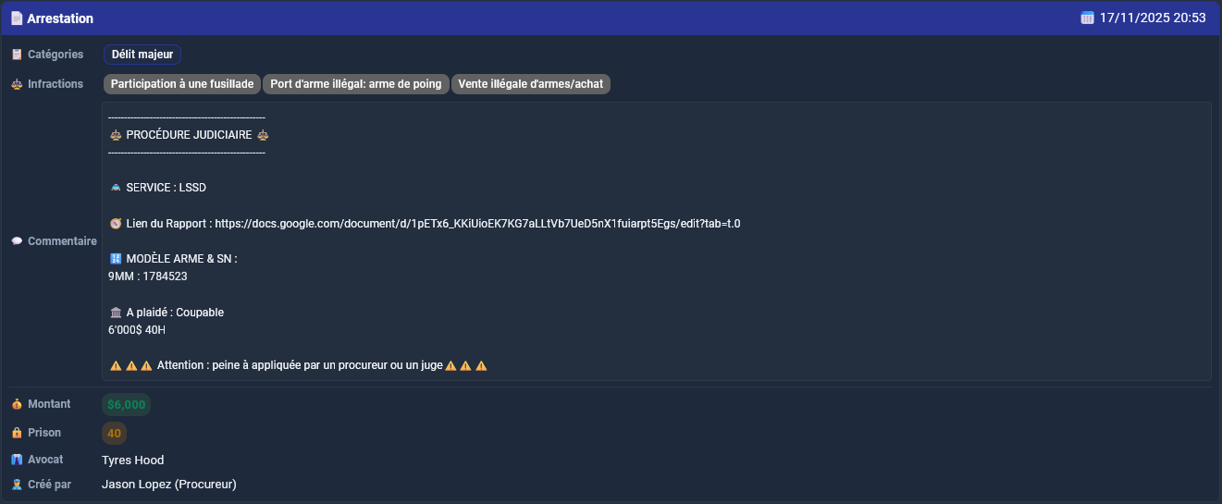Click the Vente illégale d'armes/achat tag
The height and width of the screenshot is (504, 1222).
[530, 84]
